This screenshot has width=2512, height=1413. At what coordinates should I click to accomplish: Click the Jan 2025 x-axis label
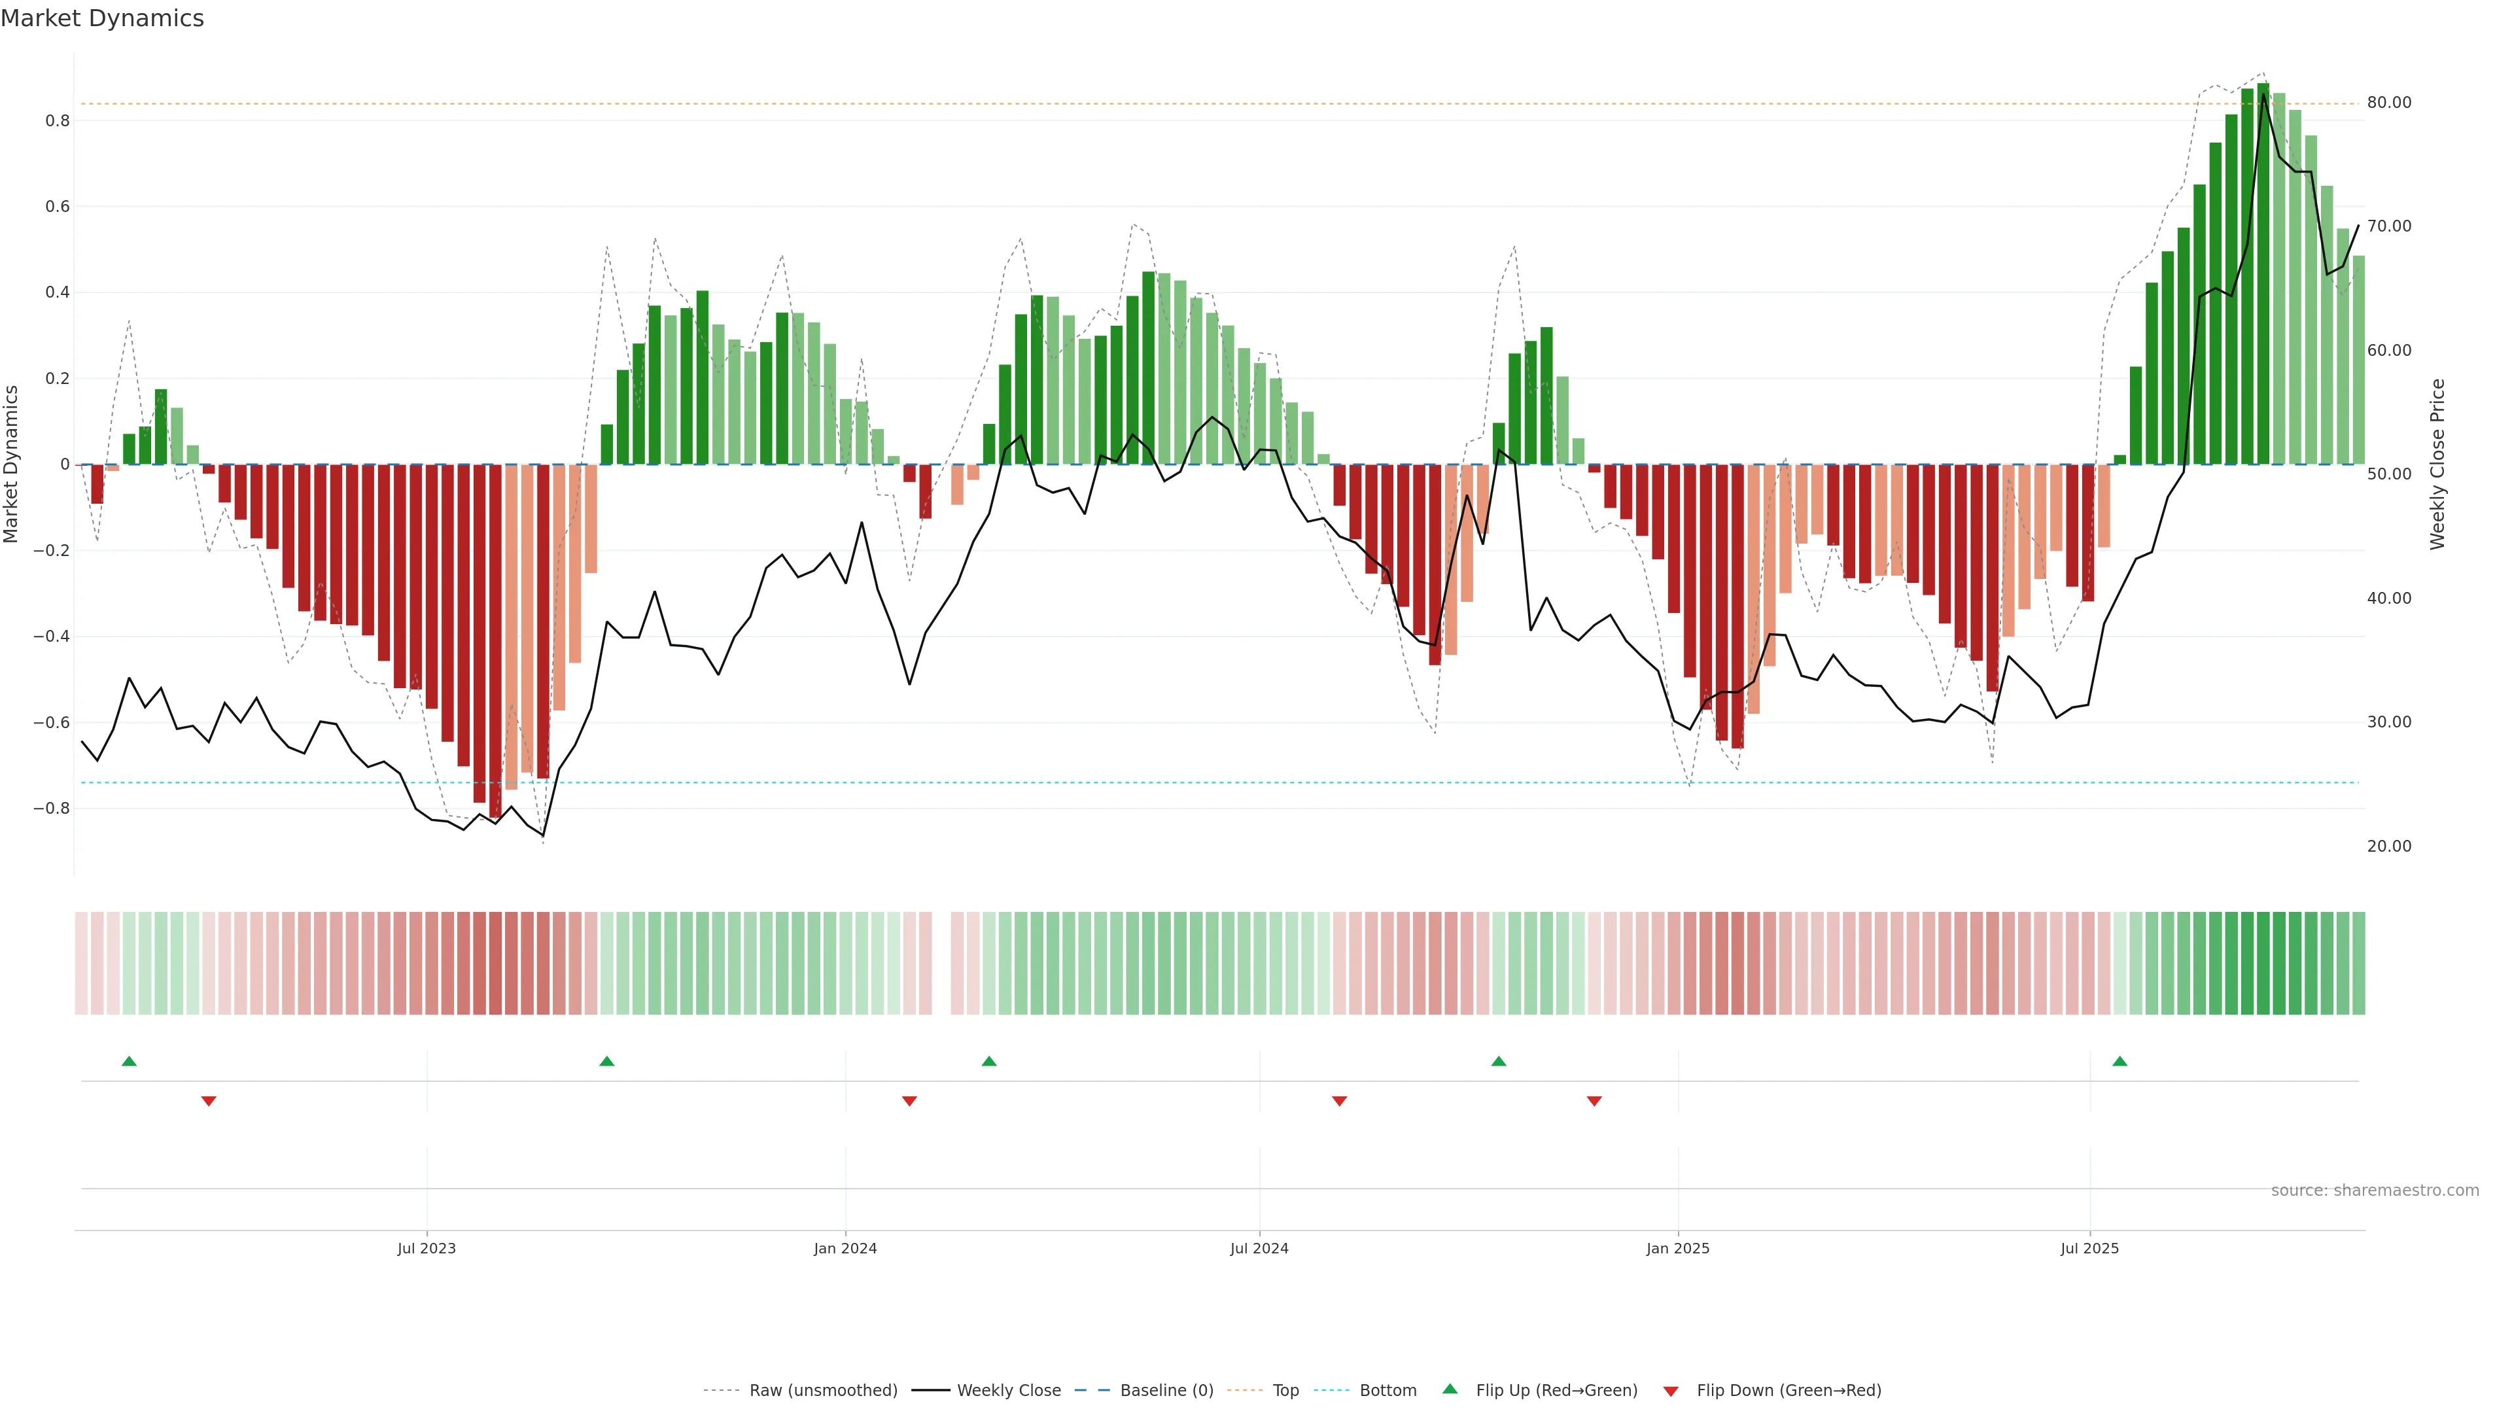coord(1677,1248)
